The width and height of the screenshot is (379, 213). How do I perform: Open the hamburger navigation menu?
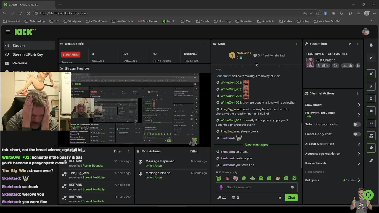coord(8,32)
